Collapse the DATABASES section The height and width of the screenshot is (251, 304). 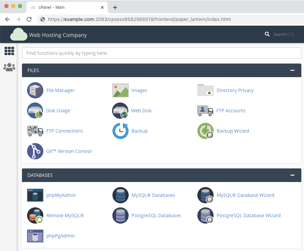[x=292, y=175]
